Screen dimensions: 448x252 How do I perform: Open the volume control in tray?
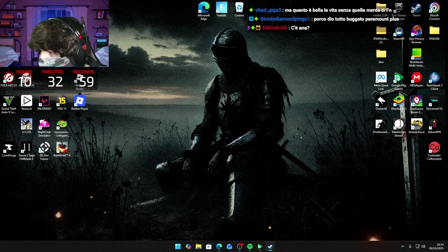[423, 246]
